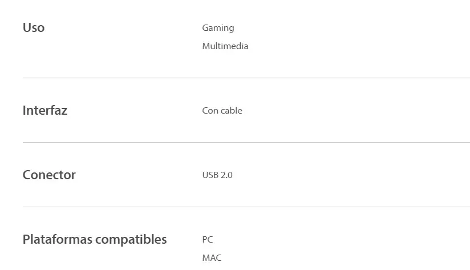Screen dimensions: 470x270
Task: Click the "Conector" specification heading
Action: click(x=49, y=175)
